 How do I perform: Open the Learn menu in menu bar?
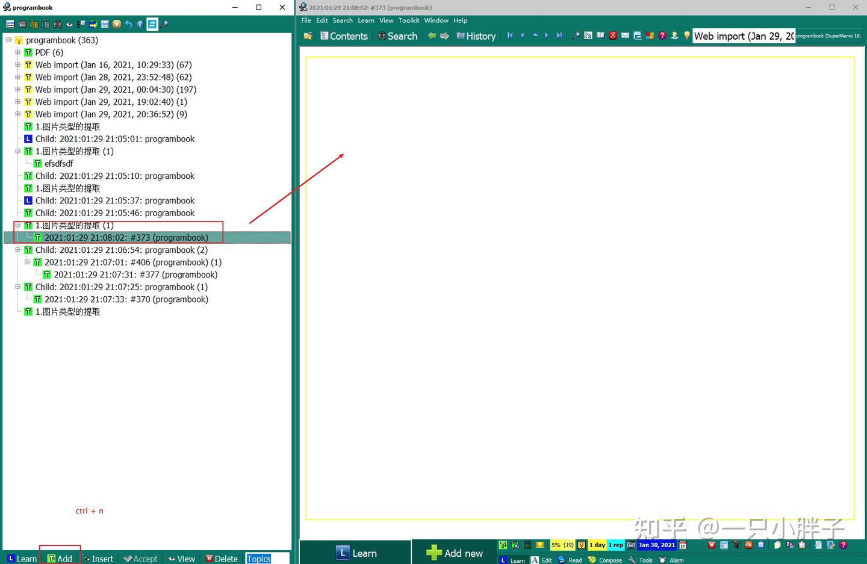pyautogui.click(x=365, y=20)
